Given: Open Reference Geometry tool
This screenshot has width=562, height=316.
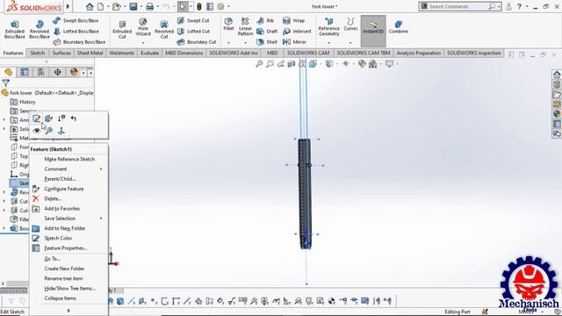Looking at the screenshot, I should coord(328,27).
